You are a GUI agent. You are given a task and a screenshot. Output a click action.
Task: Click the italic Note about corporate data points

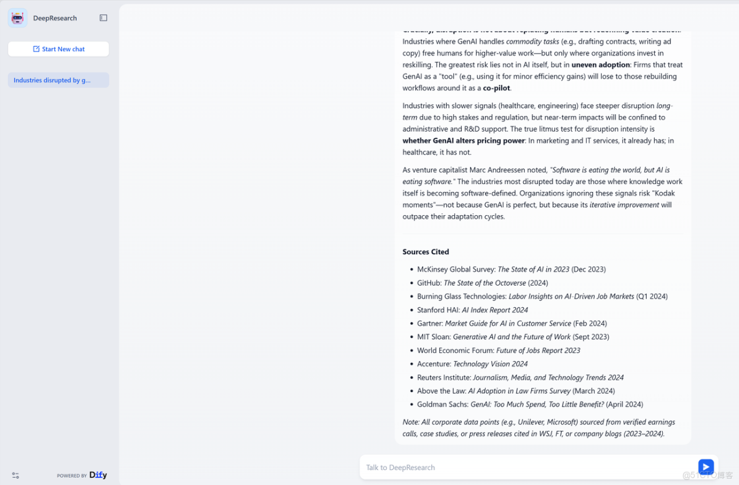(x=539, y=428)
